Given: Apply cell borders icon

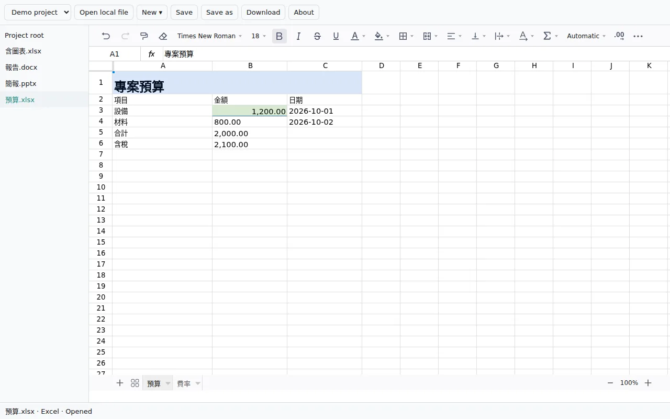Looking at the screenshot, I should [x=403, y=36].
